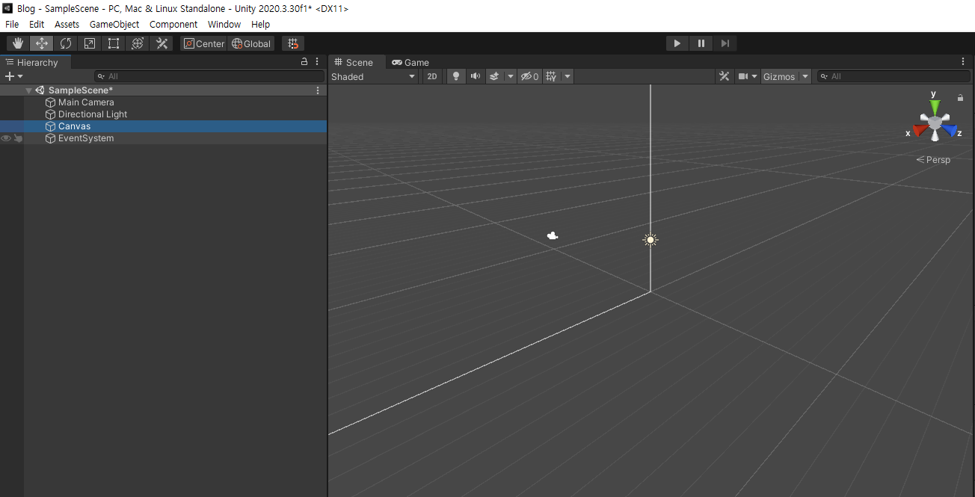The width and height of the screenshot is (975, 497).
Task: Select the Move tool
Action: [x=42, y=43]
